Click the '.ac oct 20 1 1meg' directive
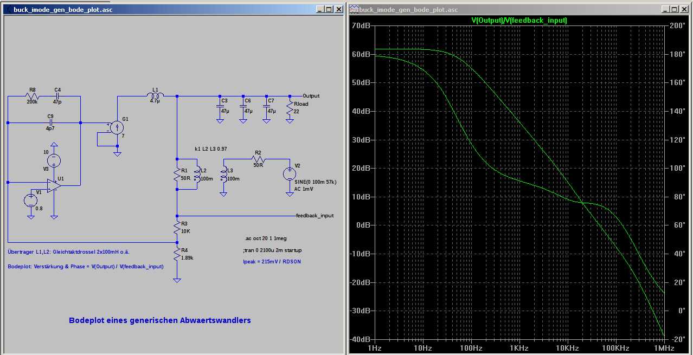 click(x=266, y=238)
